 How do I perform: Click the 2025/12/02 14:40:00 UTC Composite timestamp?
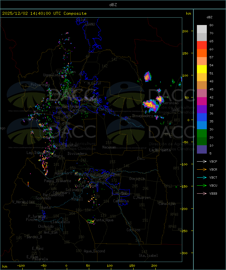(44, 13)
